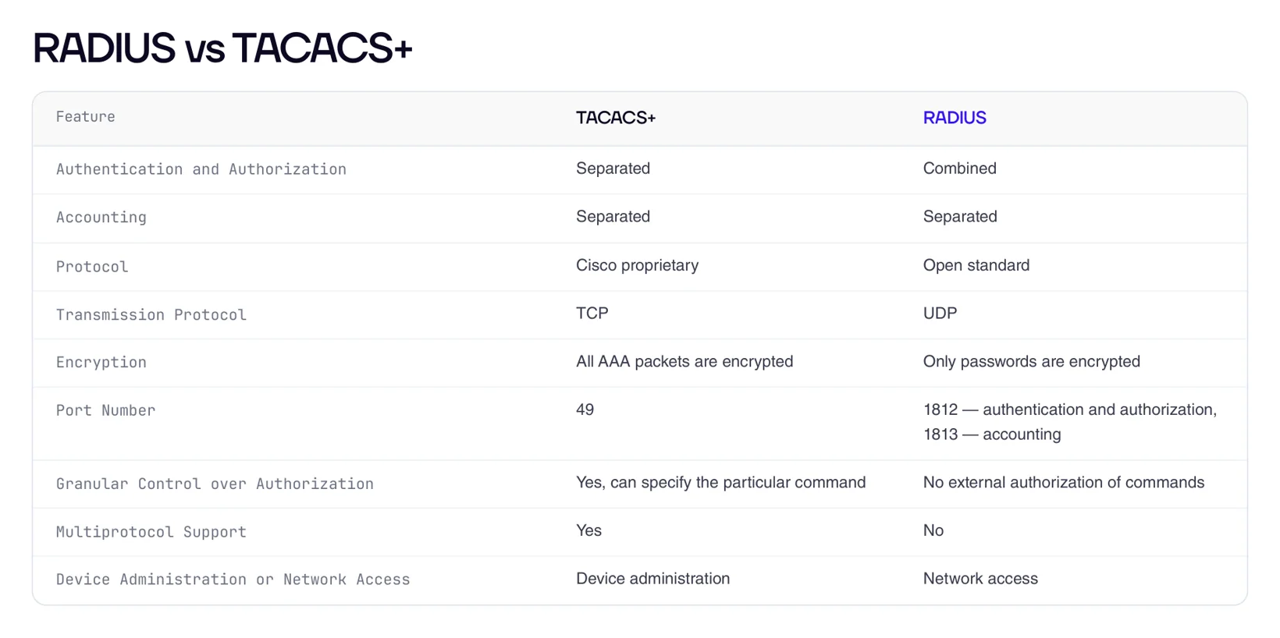The image size is (1280, 638).
Task: Select 'Authentication and Authorization' row label
Action: pos(201,169)
